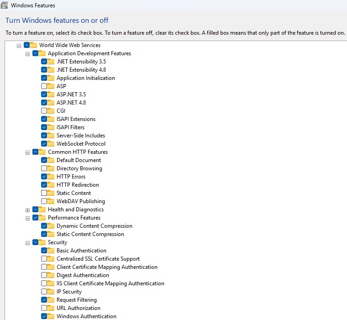
Task: Select the URL Authorization label
Action: [79, 308]
